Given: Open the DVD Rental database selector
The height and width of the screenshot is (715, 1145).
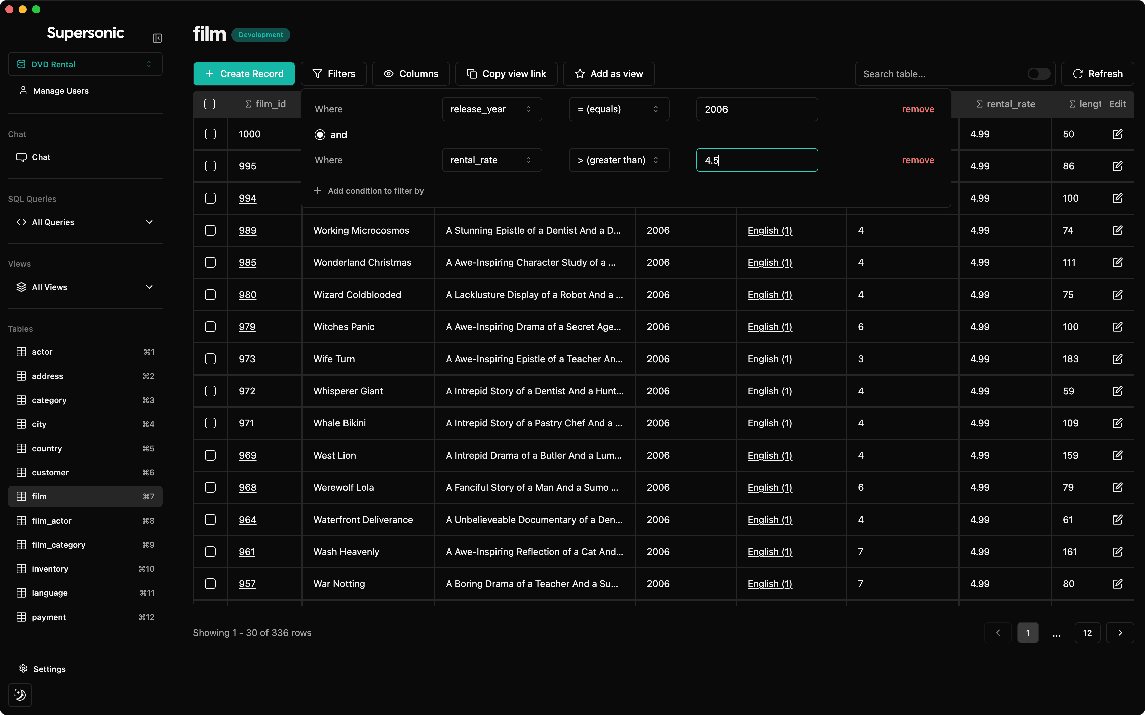Looking at the screenshot, I should coord(85,64).
